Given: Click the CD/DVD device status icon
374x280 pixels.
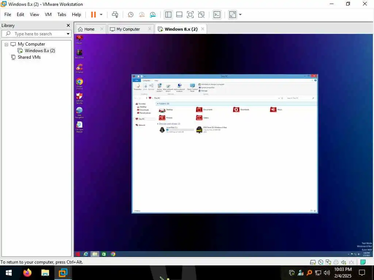Looking at the screenshot, I should pyautogui.click(x=321, y=262).
